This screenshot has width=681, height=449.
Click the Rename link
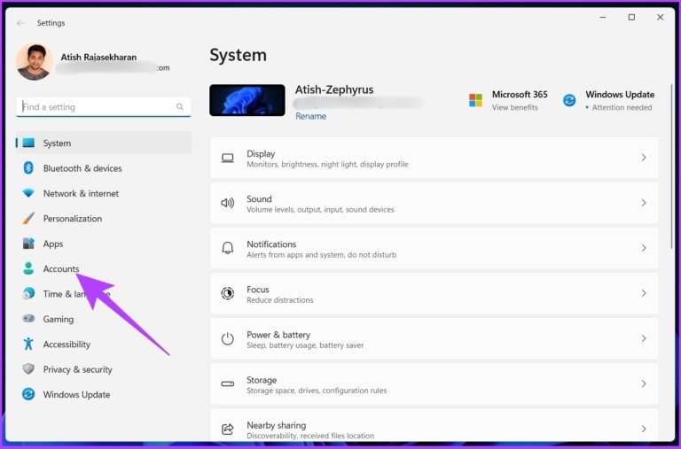click(311, 116)
